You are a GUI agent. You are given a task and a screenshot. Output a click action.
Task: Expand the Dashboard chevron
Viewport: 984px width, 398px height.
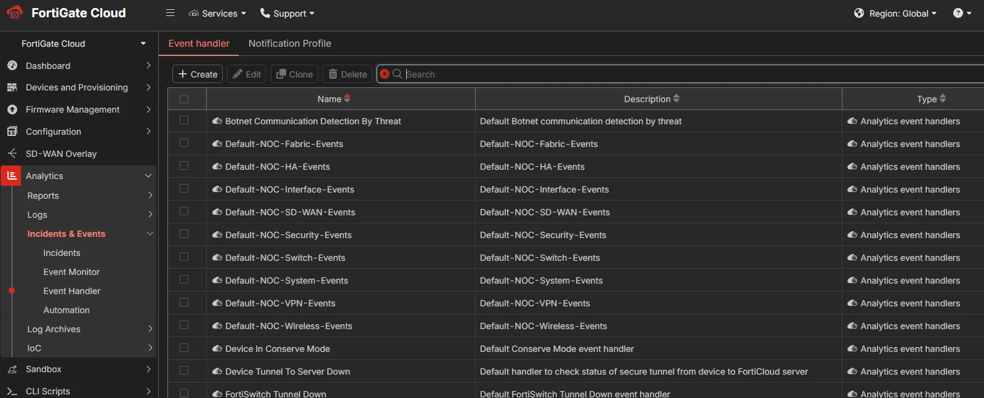148,65
